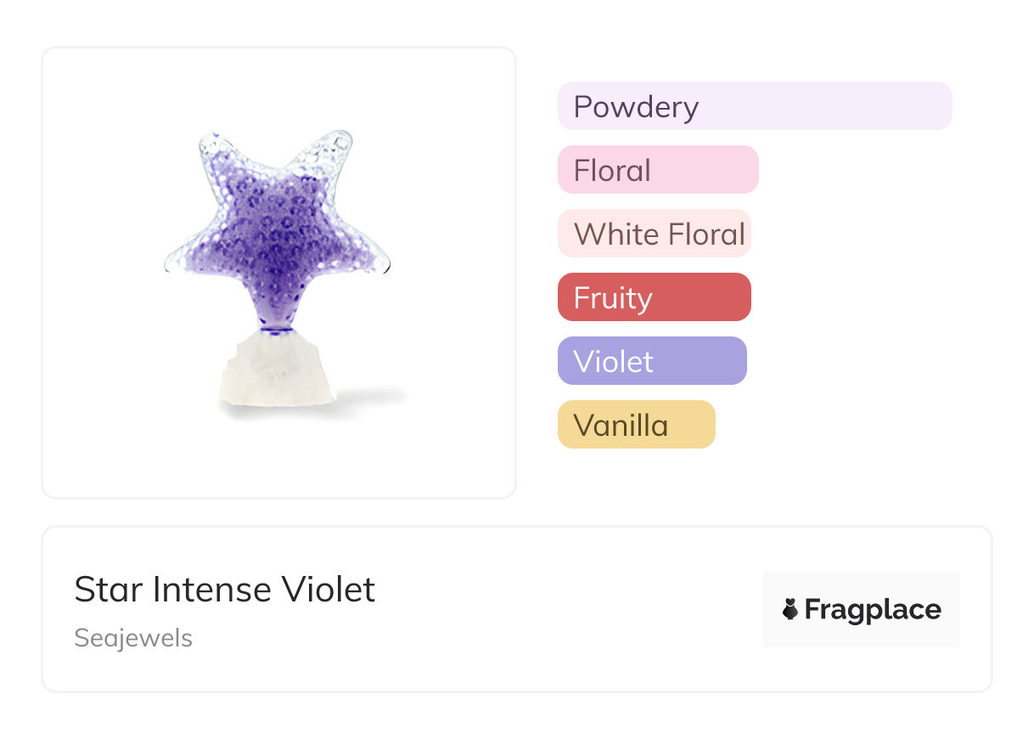This screenshot has height=734, width=1034.
Task: Click the word Powdery in the top bar
Action: 636,107
